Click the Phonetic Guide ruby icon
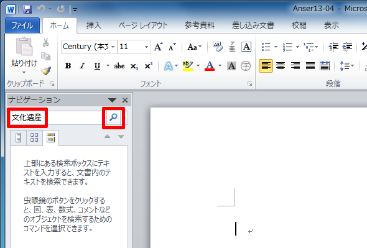 pyautogui.click(x=232, y=47)
